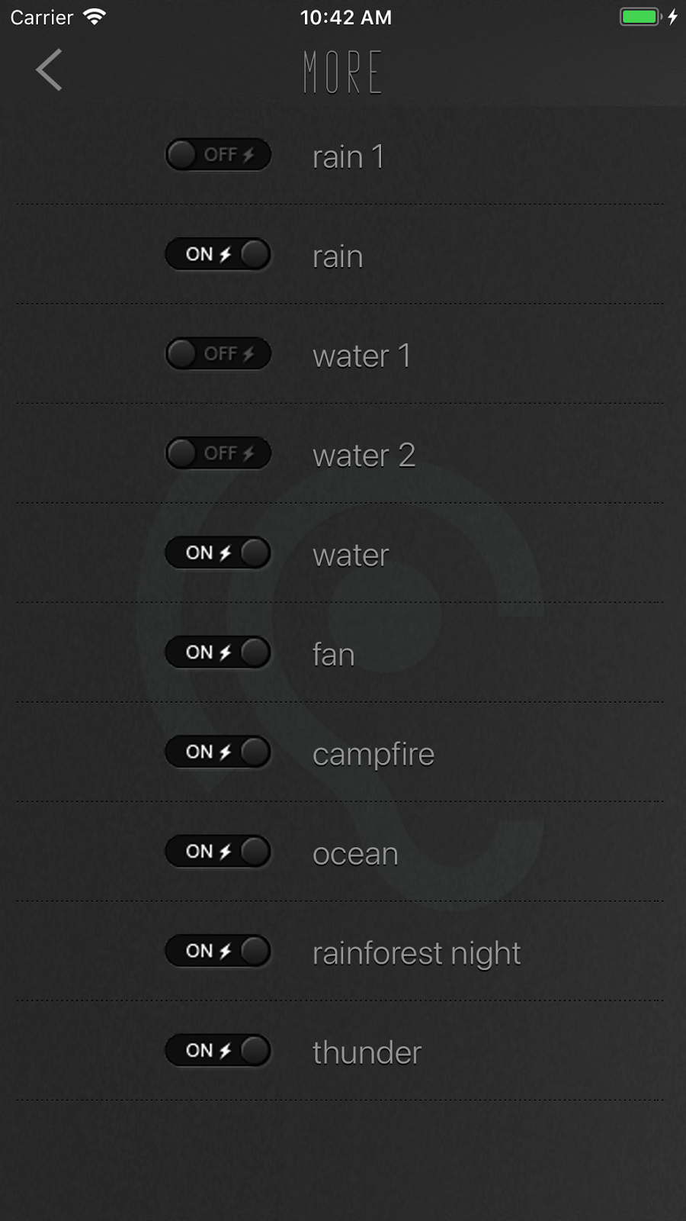Tap the Wi-Fi icon in status bar

95,17
